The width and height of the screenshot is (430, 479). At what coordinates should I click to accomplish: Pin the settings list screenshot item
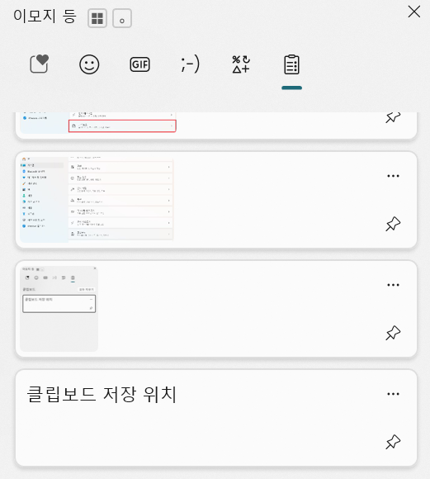[x=393, y=224]
